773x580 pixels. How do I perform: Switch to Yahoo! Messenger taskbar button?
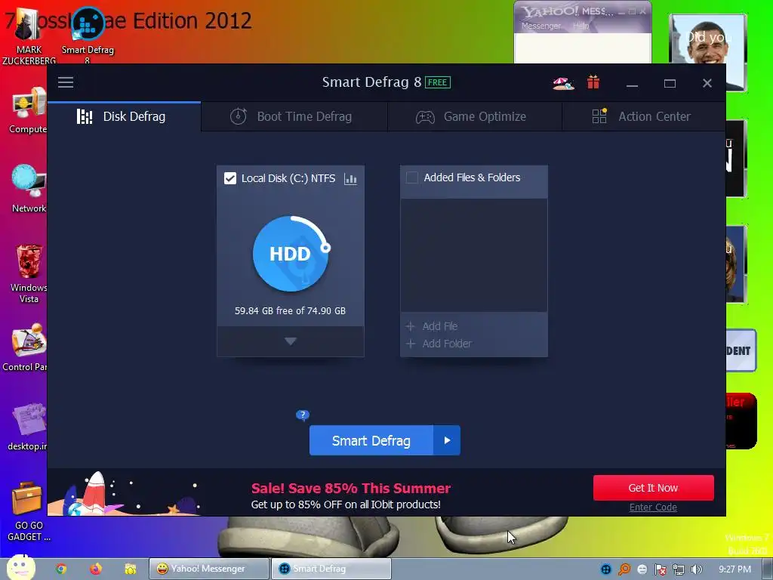click(209, 569)
